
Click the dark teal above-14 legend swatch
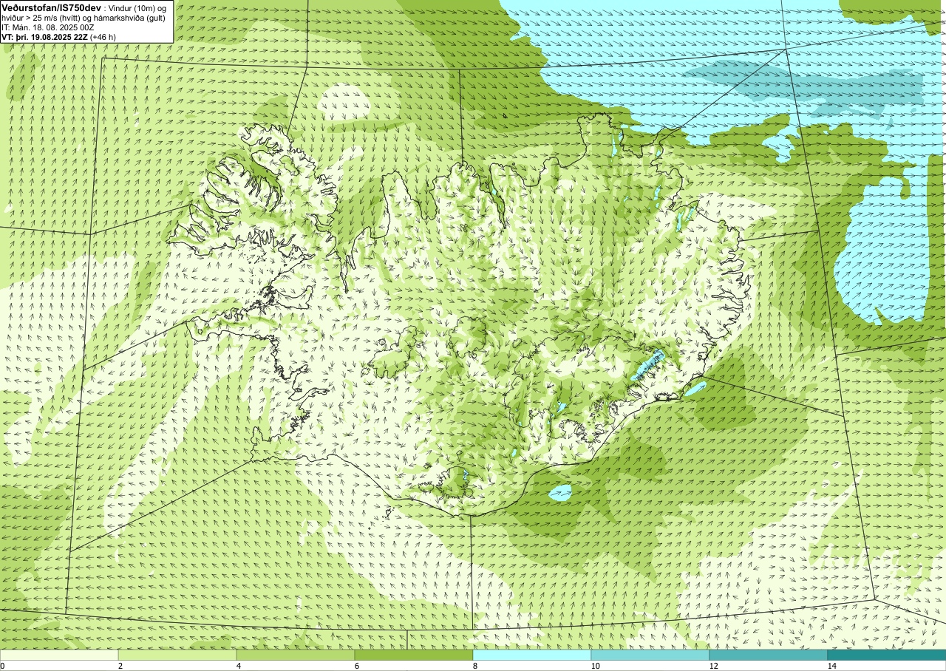[887, 655]
